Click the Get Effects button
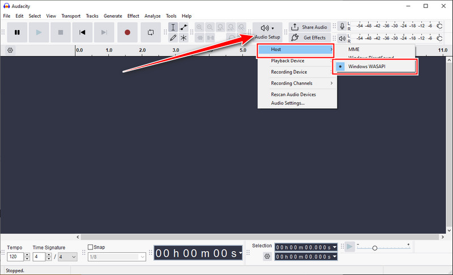 (x=309, y=37)
